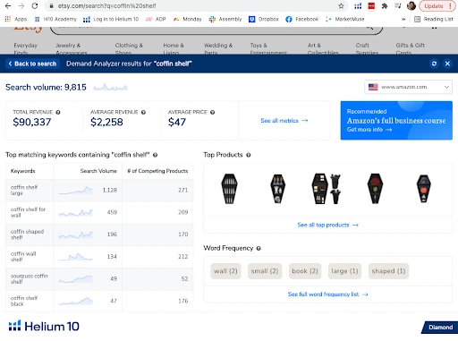Viewport: 458px width, 341px height.
Task: Select first coffin shelf product thumbnail
Action: coord(229,189)
